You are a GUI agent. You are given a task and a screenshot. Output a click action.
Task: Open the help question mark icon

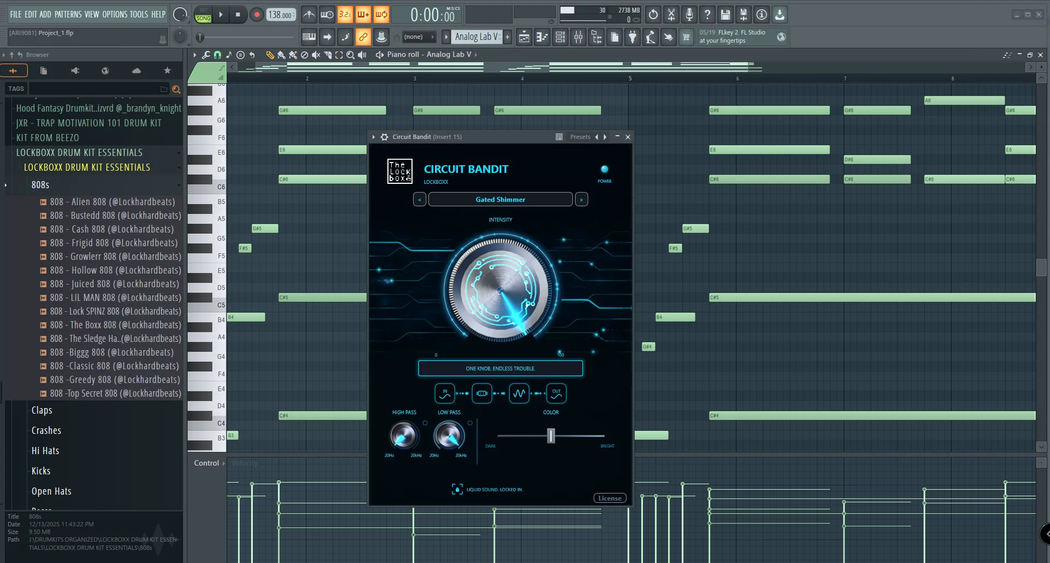[x=707, y=15]
